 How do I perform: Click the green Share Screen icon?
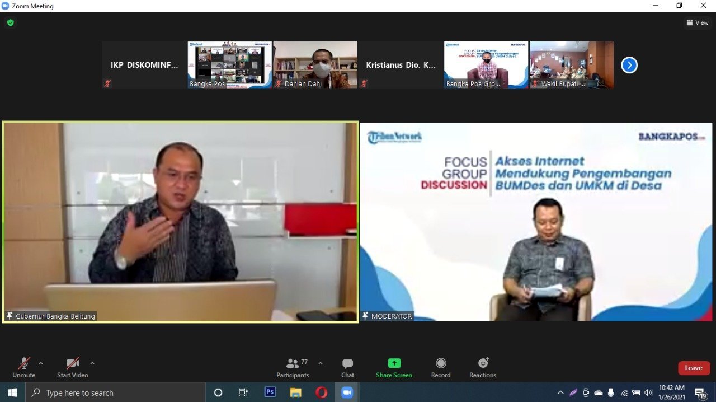pyautogui.click(x=394, y=363)
